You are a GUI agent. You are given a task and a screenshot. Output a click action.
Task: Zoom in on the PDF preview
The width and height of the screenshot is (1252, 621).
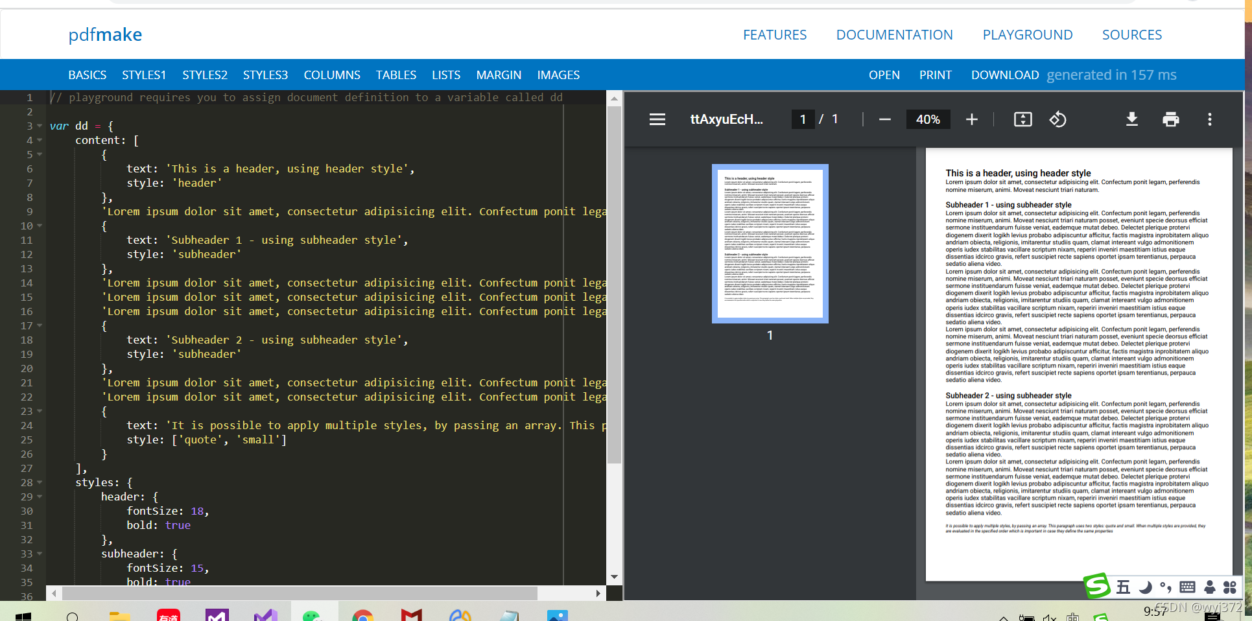point(972,119)
